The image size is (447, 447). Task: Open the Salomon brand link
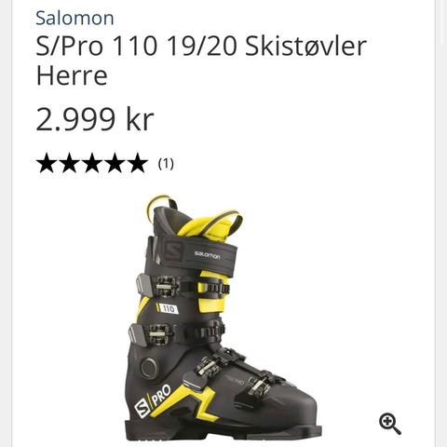(x=74, y=18)
